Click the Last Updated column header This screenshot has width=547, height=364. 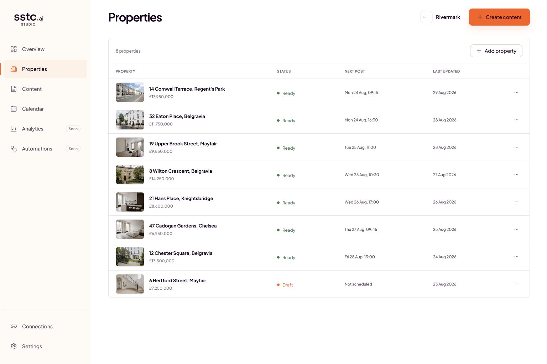(x=446, y=71)
